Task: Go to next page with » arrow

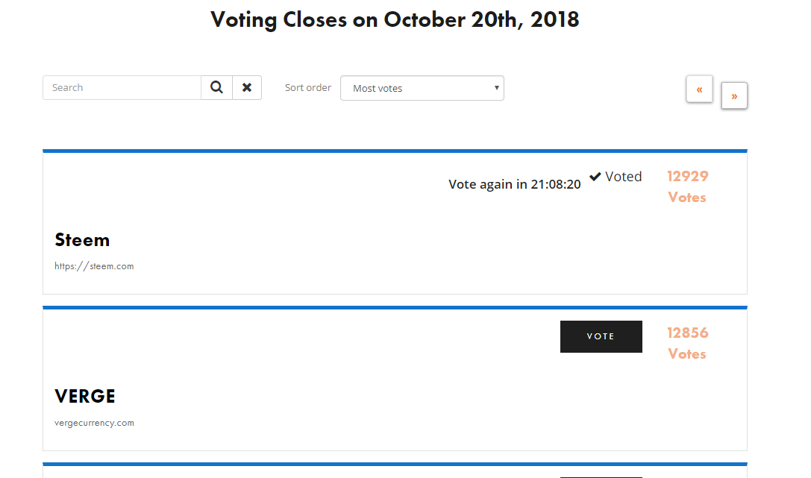Action: [734, 95]
